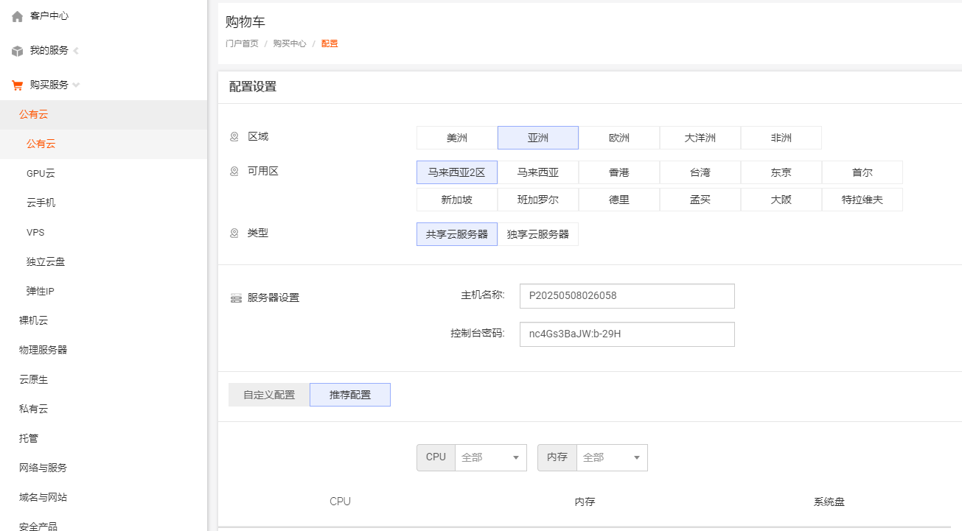Screen dimensions: 962x531
Task: Go to 门户首页 via breadcrumb
Action: [242, 43]
